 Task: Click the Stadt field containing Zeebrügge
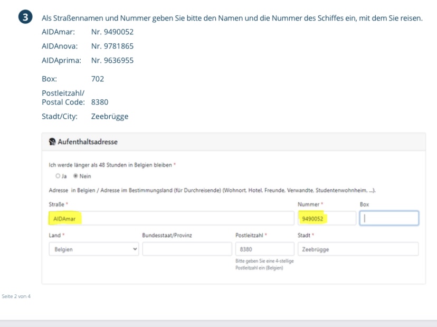tap(357, 249)
